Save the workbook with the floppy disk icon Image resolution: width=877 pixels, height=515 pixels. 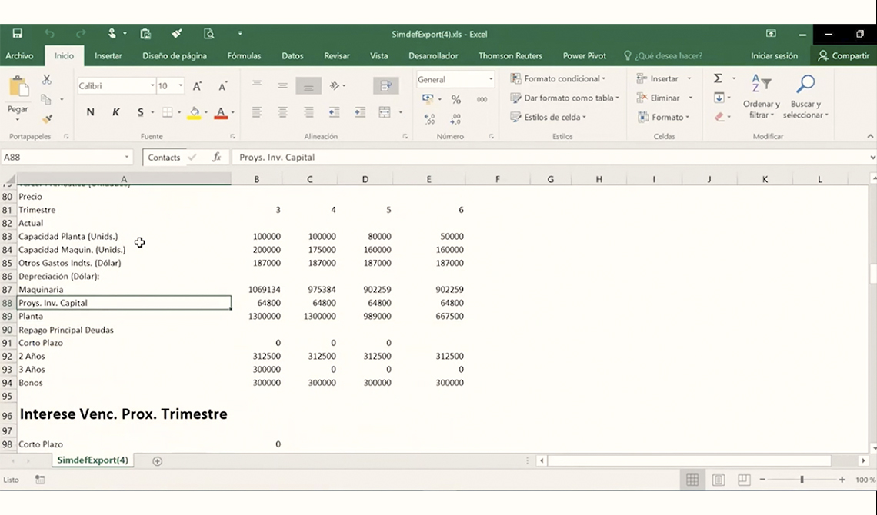click(x=18, y=34)
